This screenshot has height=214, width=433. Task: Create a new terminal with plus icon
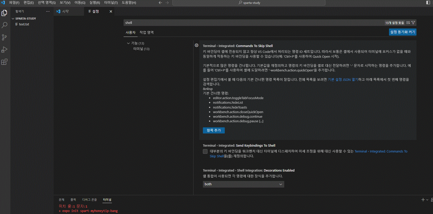[x=423, y=200]
